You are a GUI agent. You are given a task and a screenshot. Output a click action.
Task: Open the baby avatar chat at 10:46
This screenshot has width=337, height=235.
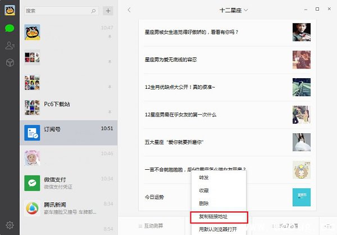pos(69,158)
